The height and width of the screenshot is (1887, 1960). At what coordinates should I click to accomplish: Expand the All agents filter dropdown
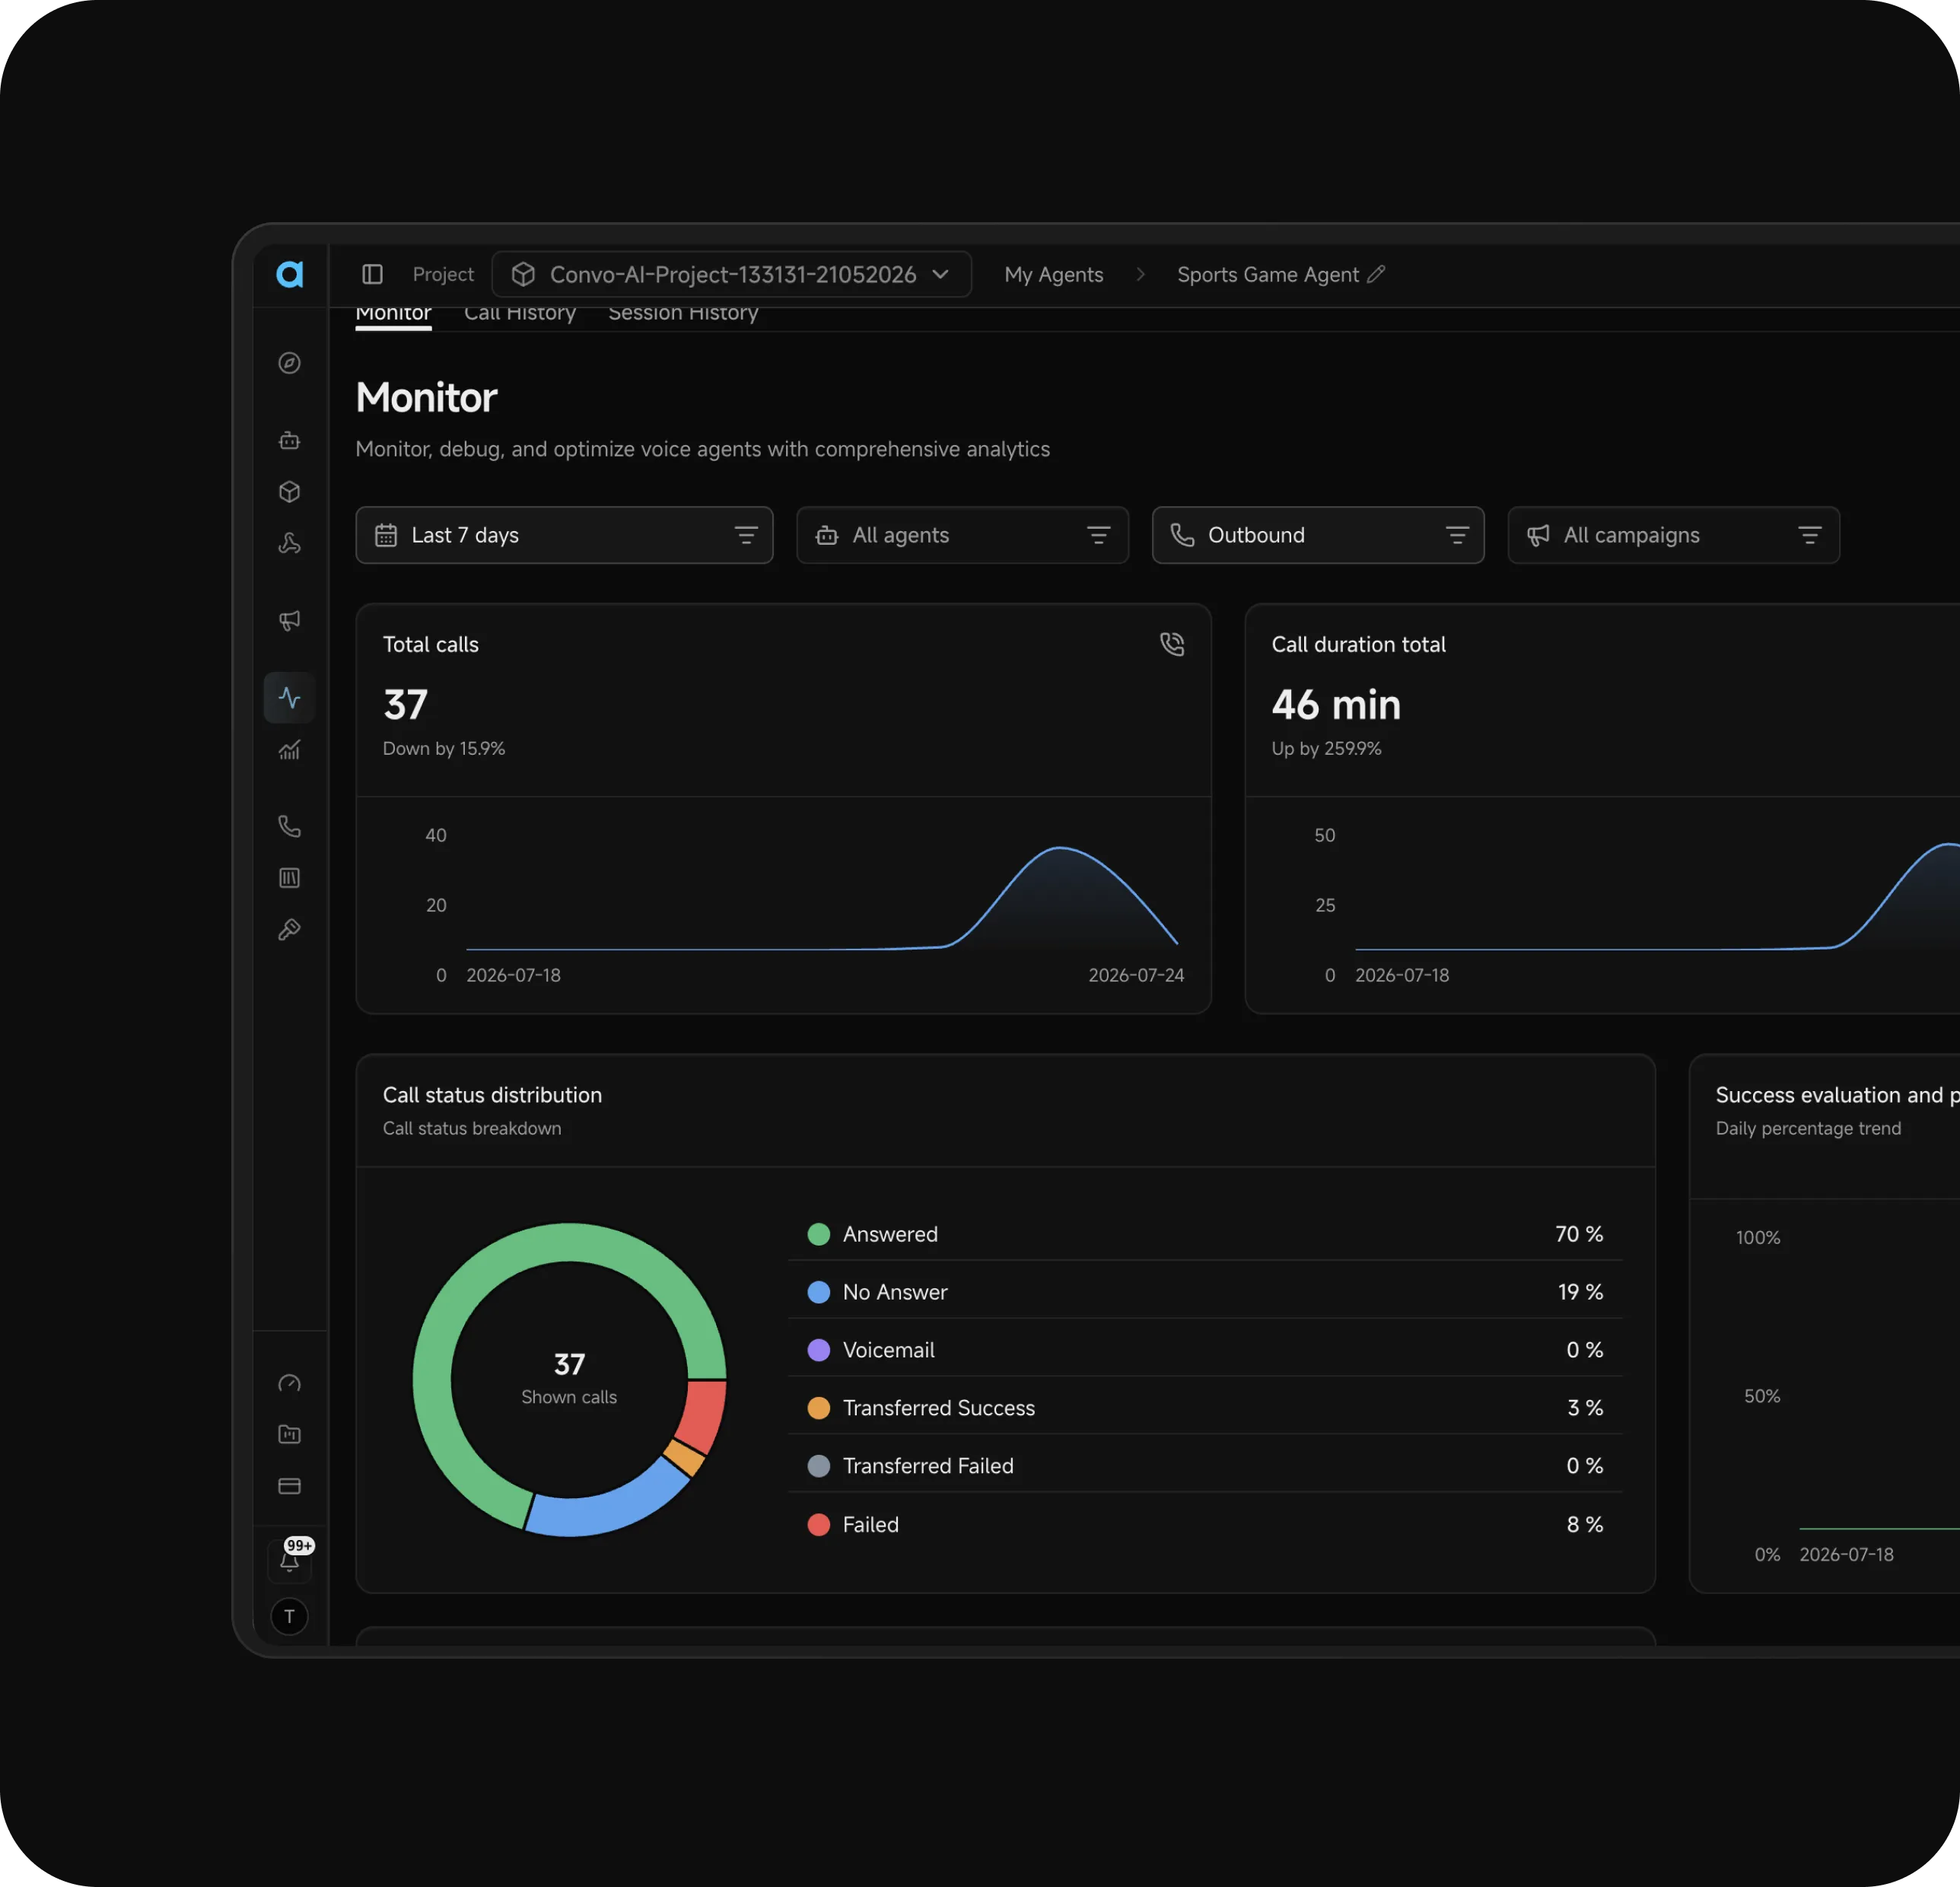tap(962, 535)
